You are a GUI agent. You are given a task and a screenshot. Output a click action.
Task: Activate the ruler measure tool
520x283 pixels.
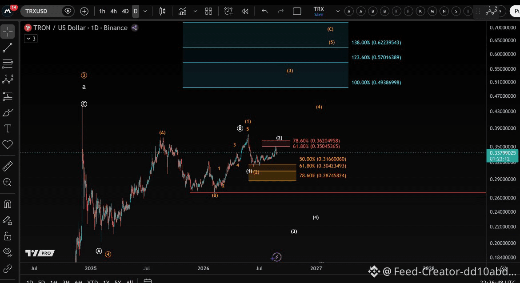coord(8,166)
